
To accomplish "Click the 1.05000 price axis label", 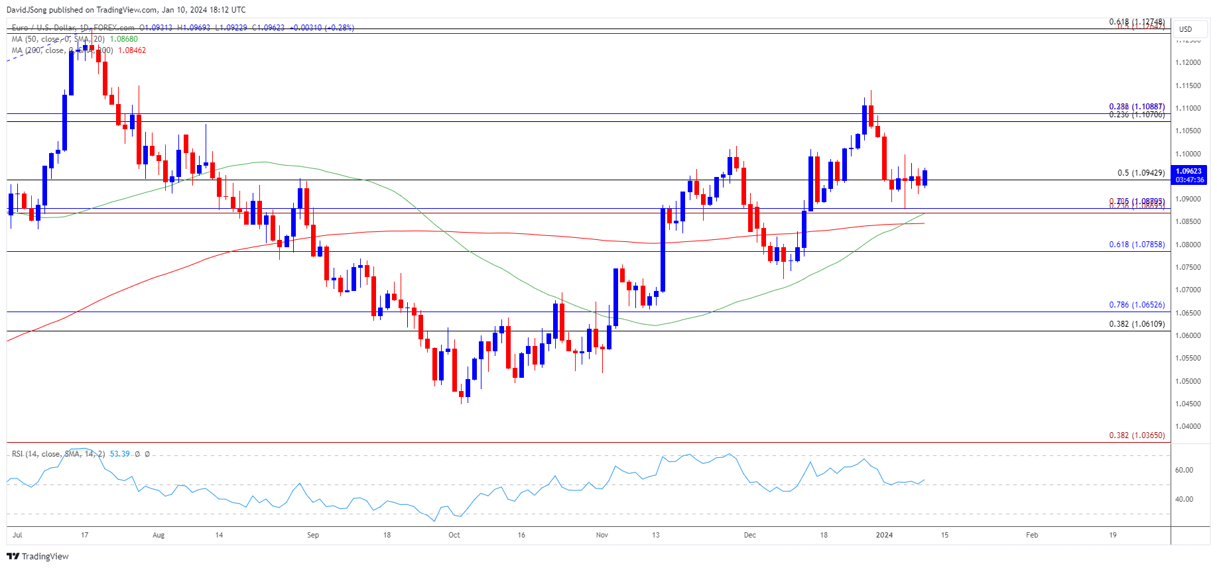I will (x=1188, y=381).
